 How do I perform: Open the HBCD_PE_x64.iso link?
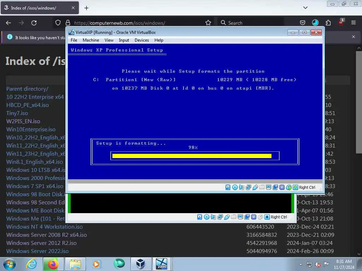(x=28, y=105)
